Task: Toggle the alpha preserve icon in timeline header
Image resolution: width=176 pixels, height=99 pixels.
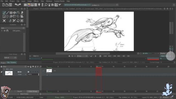Action: (35, 67)
